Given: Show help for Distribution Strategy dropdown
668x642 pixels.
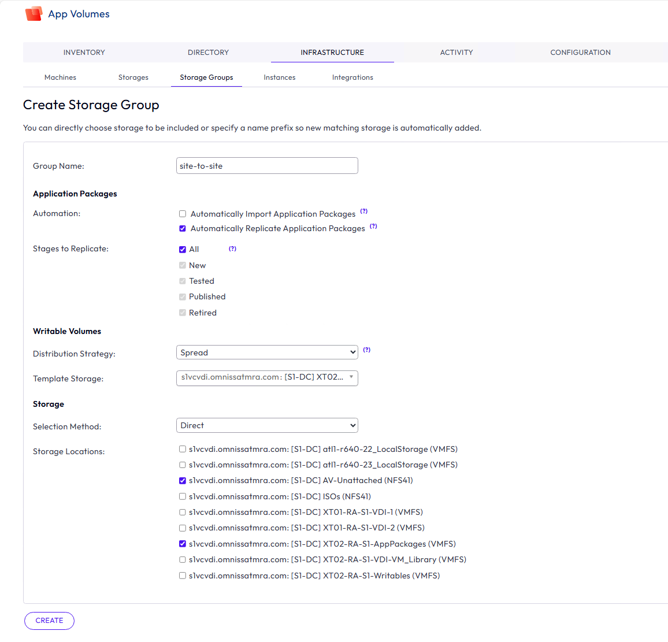Looking at the screenshot, I should [x=366, y=350].
